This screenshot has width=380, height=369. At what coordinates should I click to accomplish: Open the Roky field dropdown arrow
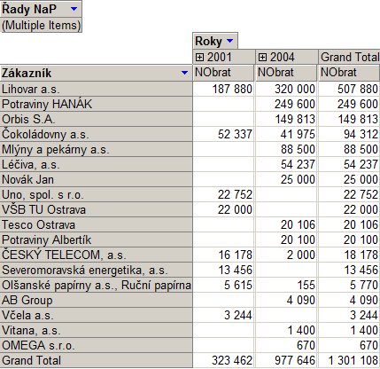click(229, 41)
